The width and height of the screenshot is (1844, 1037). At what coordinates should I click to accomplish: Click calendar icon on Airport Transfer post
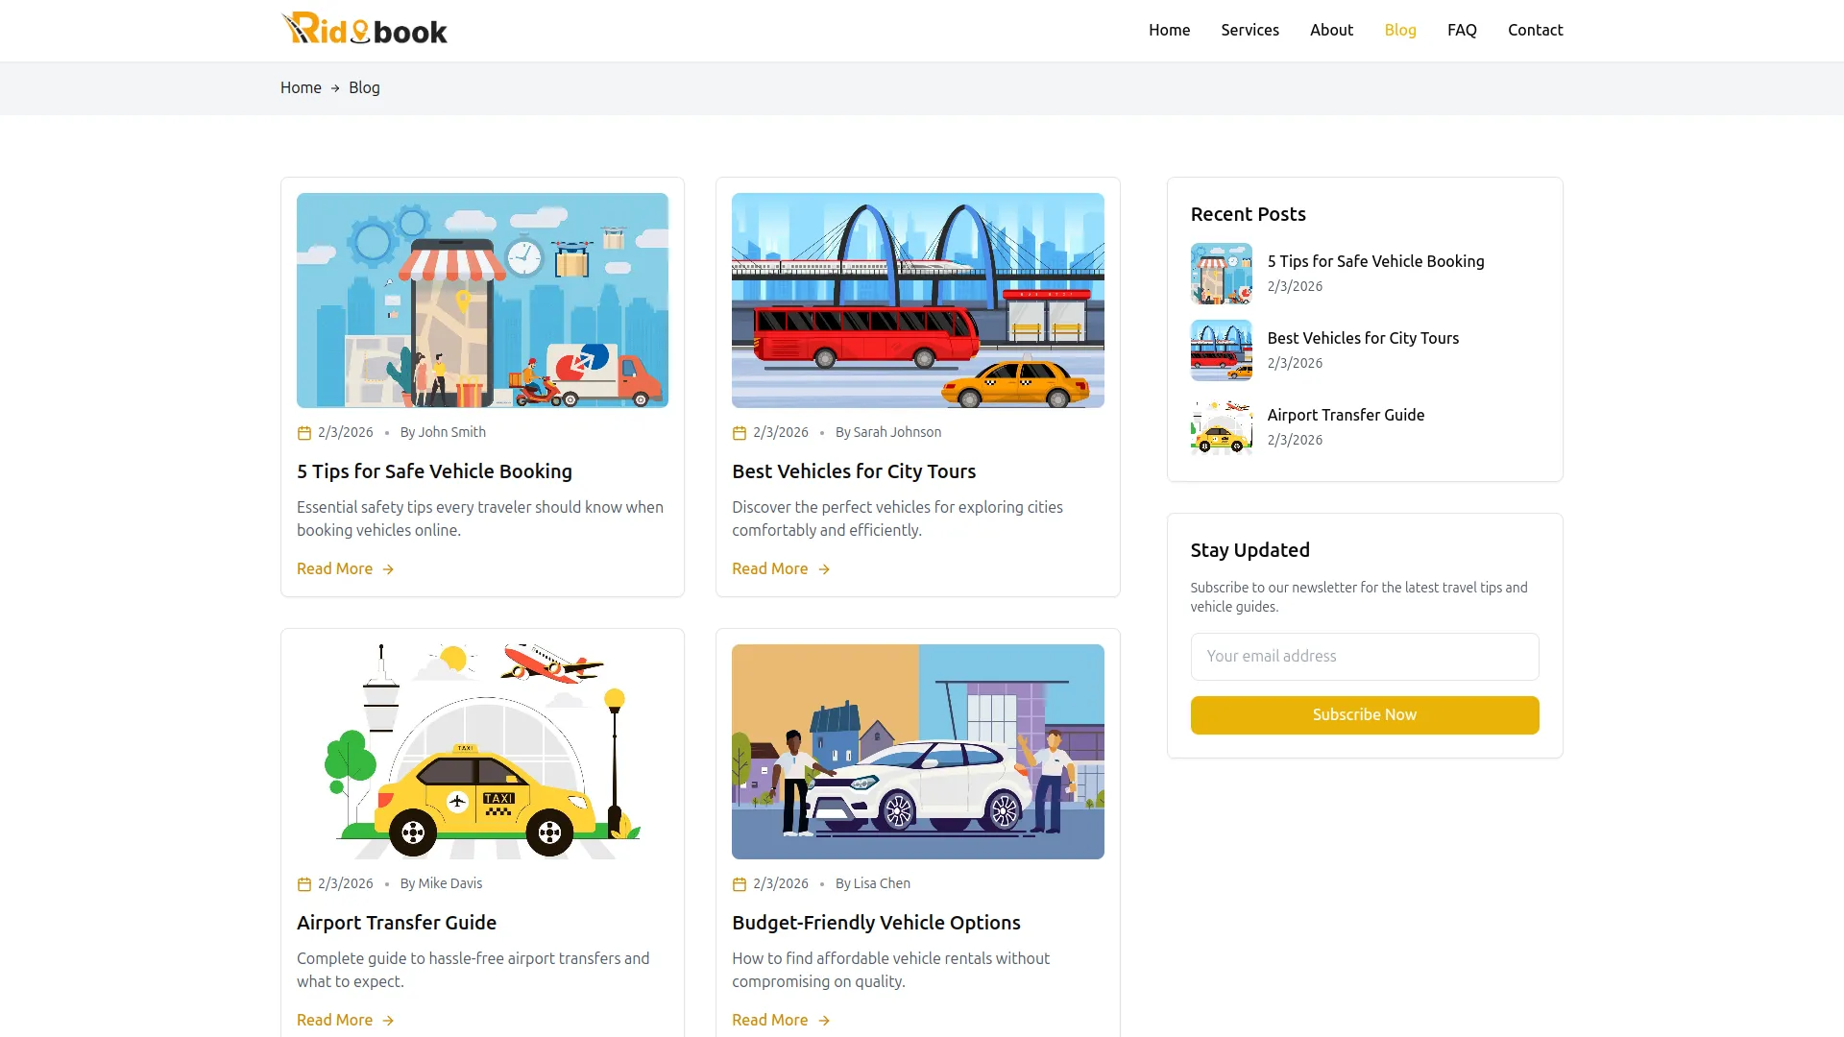click(304, 884)
